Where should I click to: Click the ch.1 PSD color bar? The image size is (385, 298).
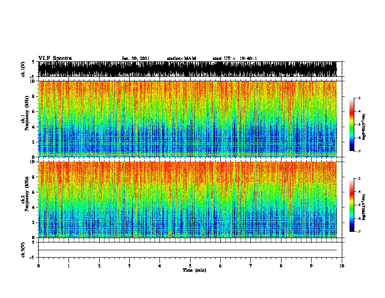click(x=352, y=125)
